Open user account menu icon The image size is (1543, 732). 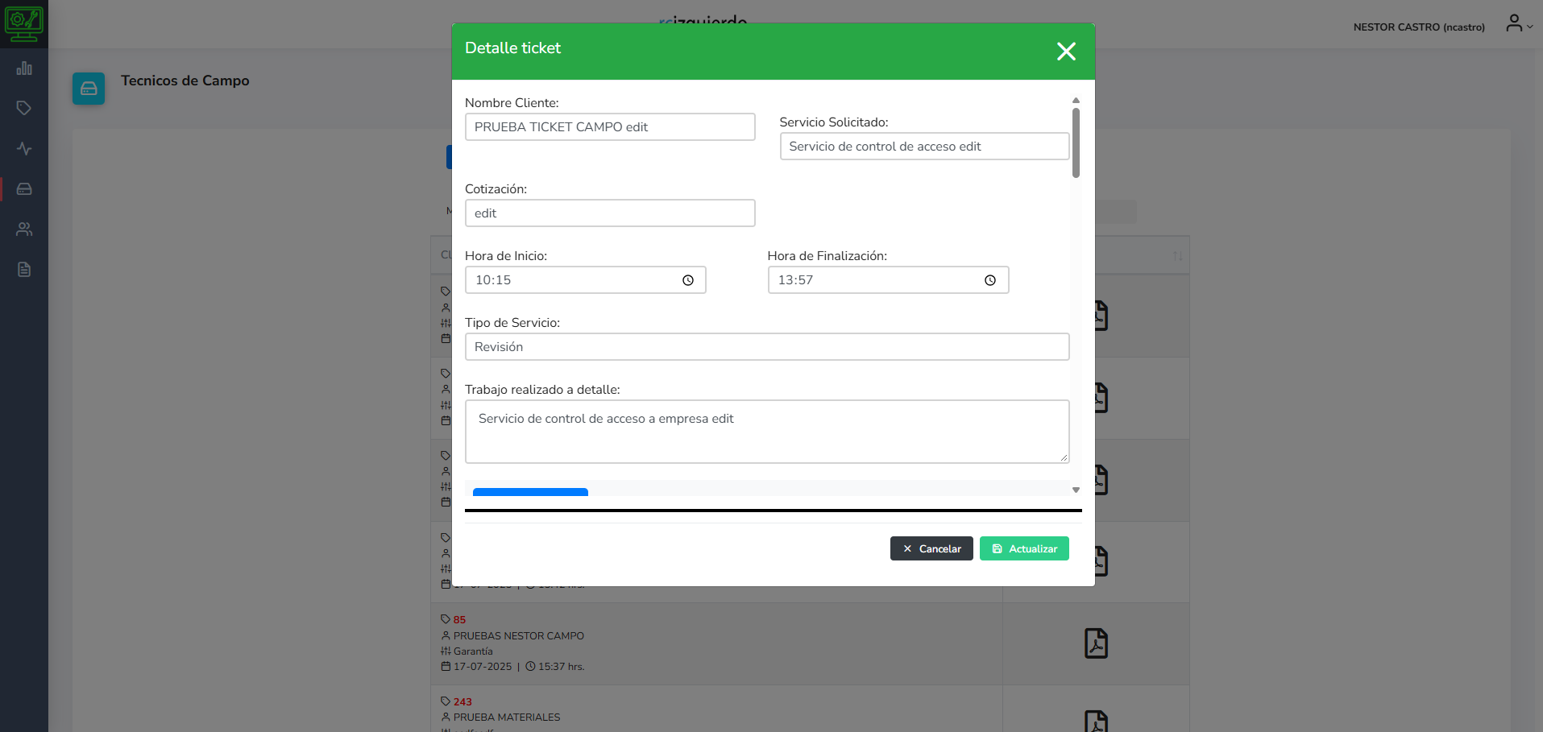click(1519, 23)
